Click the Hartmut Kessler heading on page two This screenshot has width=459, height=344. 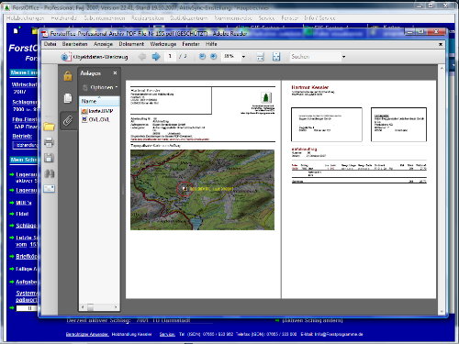pyautogui.click(x=309, y=87)
